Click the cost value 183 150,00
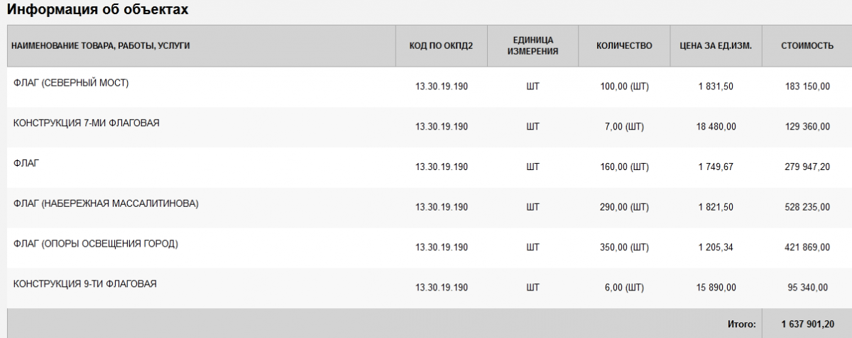The image size is (852, 338). click(806, 86)
